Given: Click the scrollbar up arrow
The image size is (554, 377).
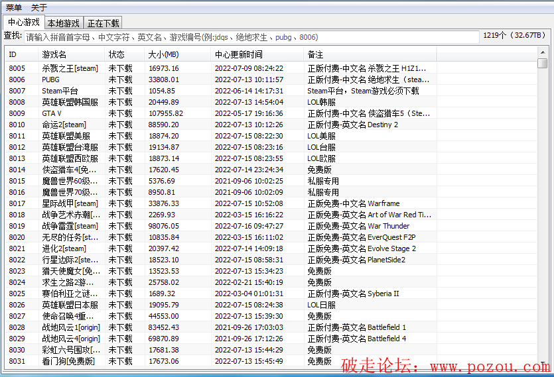Looking at the screenshot, I should [x=542, y=52].
